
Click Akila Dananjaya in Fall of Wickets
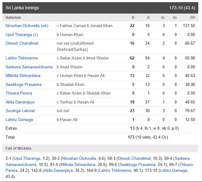[59, 171]
